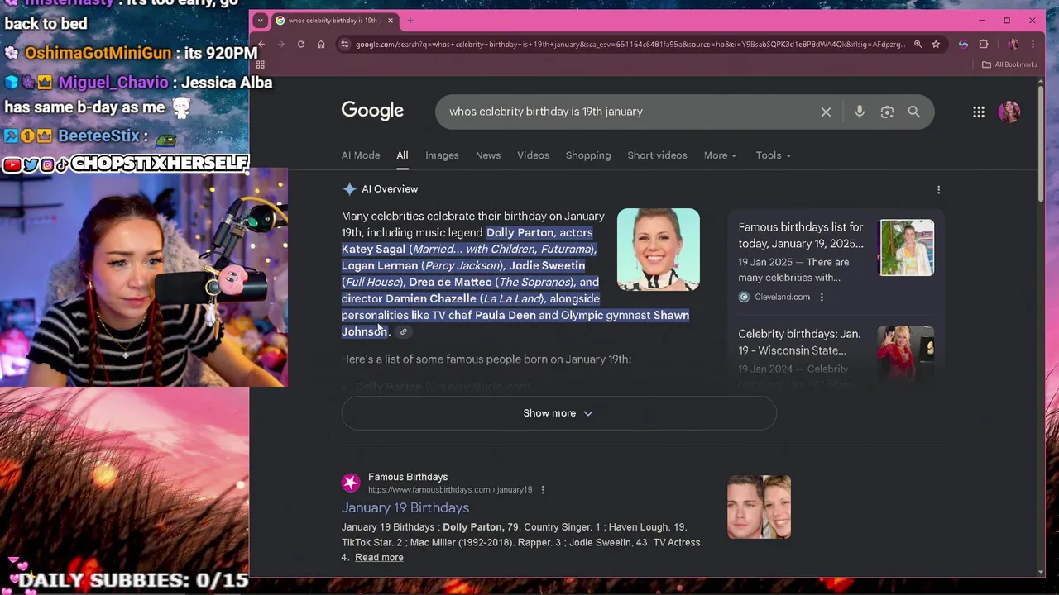Go to the Google logo homepage
This screenshot has width=1059, height=595.
pos(372,112)
